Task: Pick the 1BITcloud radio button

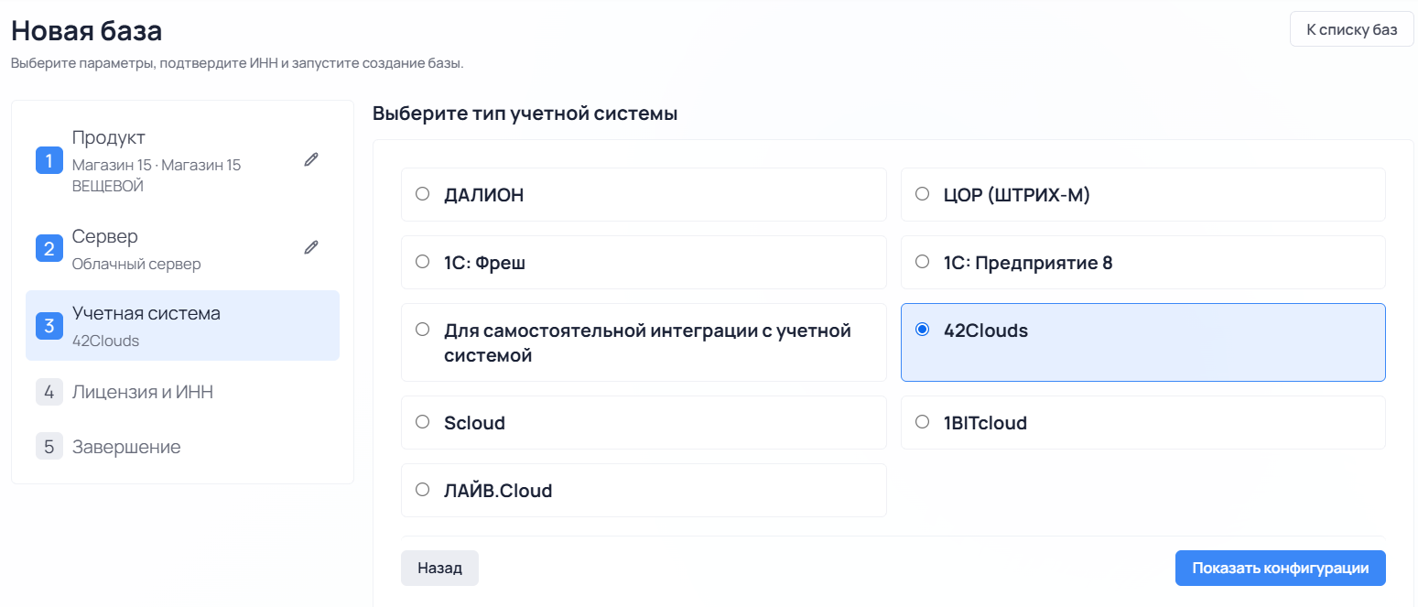Action: 923,422
